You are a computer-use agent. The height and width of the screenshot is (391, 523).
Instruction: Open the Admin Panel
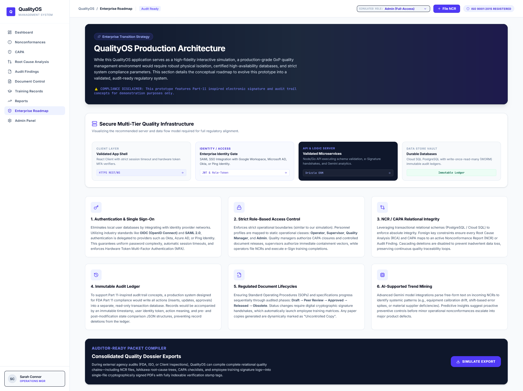(x=35, y=121)
